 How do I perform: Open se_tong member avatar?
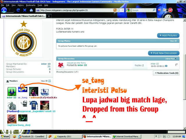[x=23, y=89]
